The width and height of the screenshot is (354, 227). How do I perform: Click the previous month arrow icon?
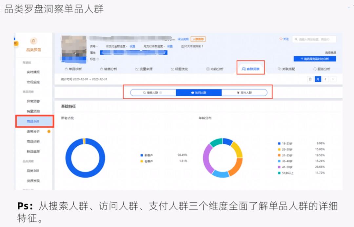pos(325,79)
